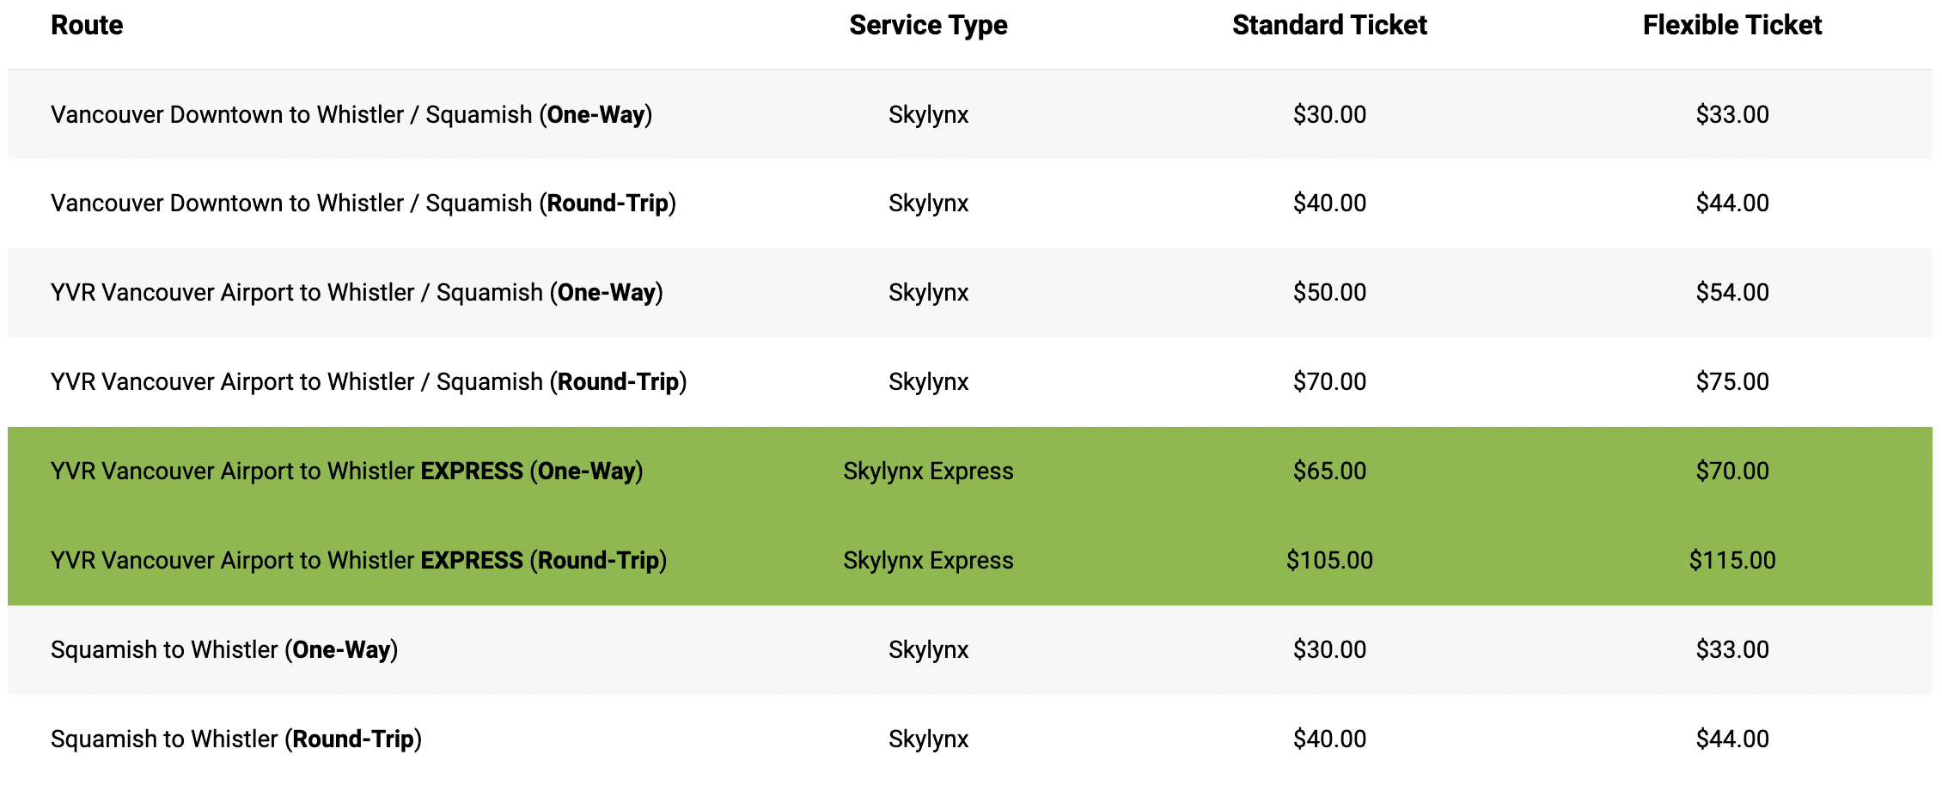Click the $115.00 flexible ticket price
This screenshot has width=1942, height=785.
point(1732,561)
